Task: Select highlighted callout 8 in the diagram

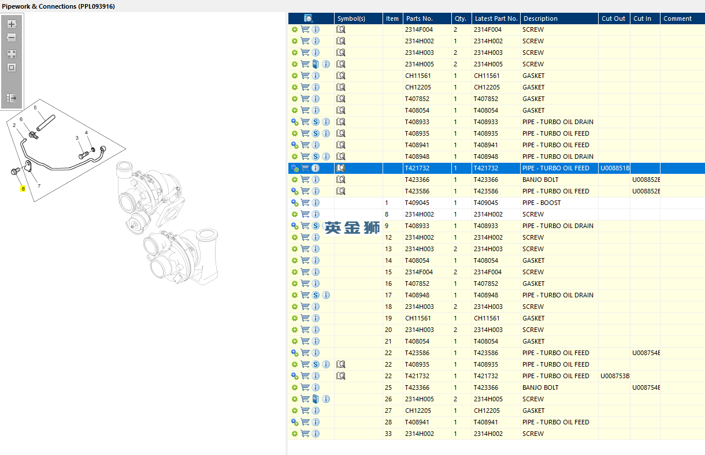Action: (23, 188)
